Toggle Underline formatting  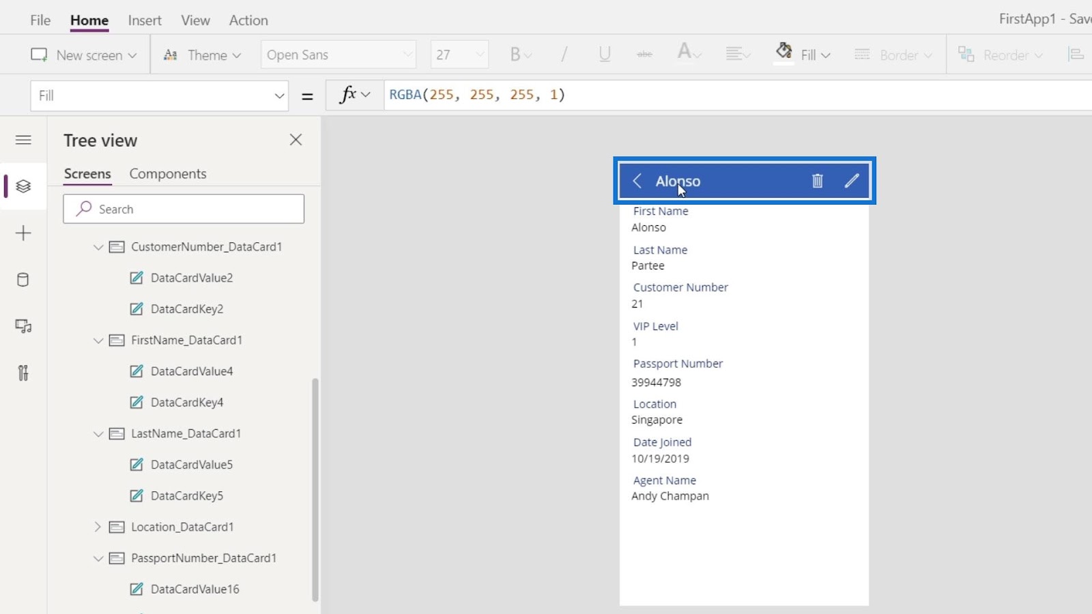(604, 55)
